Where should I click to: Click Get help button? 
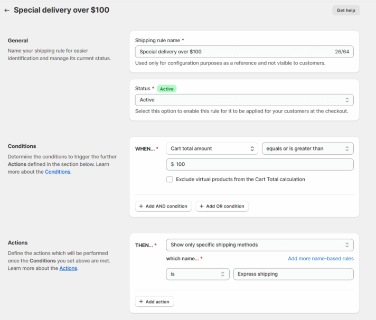point(345,10)
